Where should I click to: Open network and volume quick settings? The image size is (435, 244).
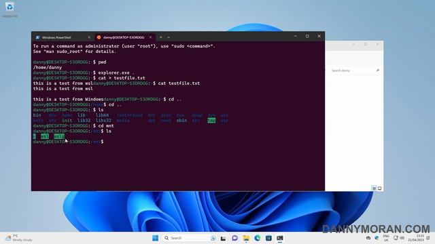pos(399,238)
